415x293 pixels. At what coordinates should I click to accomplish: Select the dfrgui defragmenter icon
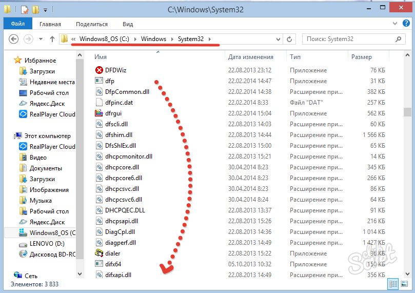[99, 113]
